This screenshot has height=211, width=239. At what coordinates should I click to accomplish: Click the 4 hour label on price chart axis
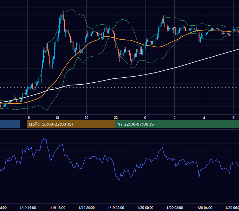click(x=204, y=118)
